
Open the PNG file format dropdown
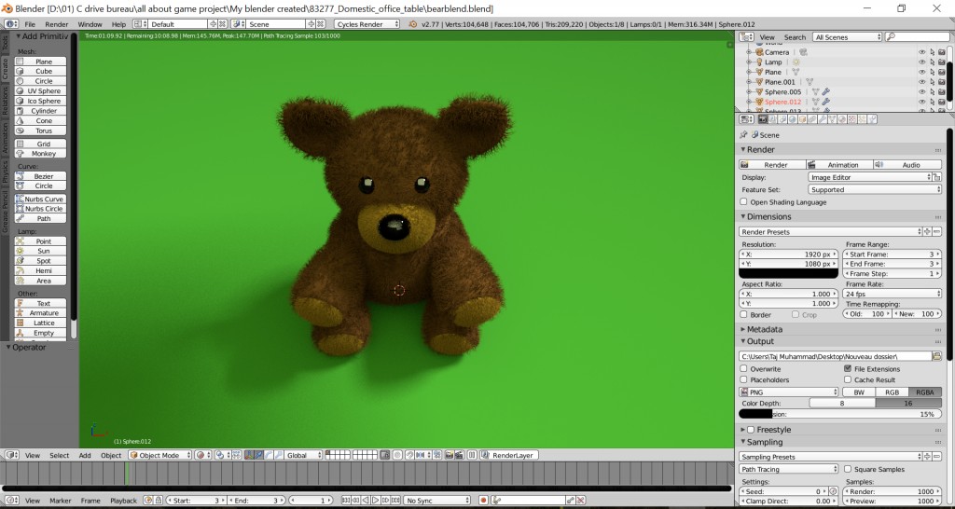[789, 392]
